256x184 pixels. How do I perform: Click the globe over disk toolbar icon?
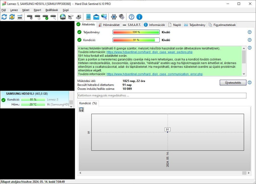(x=63, y=17)
